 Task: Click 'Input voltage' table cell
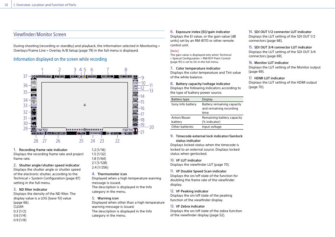tap(212, 127)
